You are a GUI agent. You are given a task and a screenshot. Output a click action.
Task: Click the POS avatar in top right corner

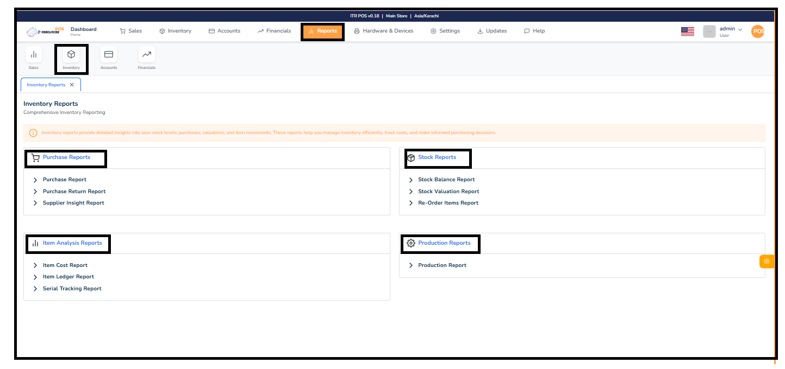(x=758, y=31)
